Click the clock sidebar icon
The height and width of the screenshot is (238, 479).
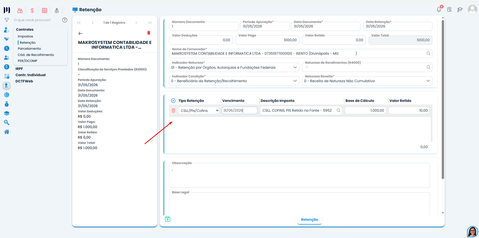[x=7, y=48]
